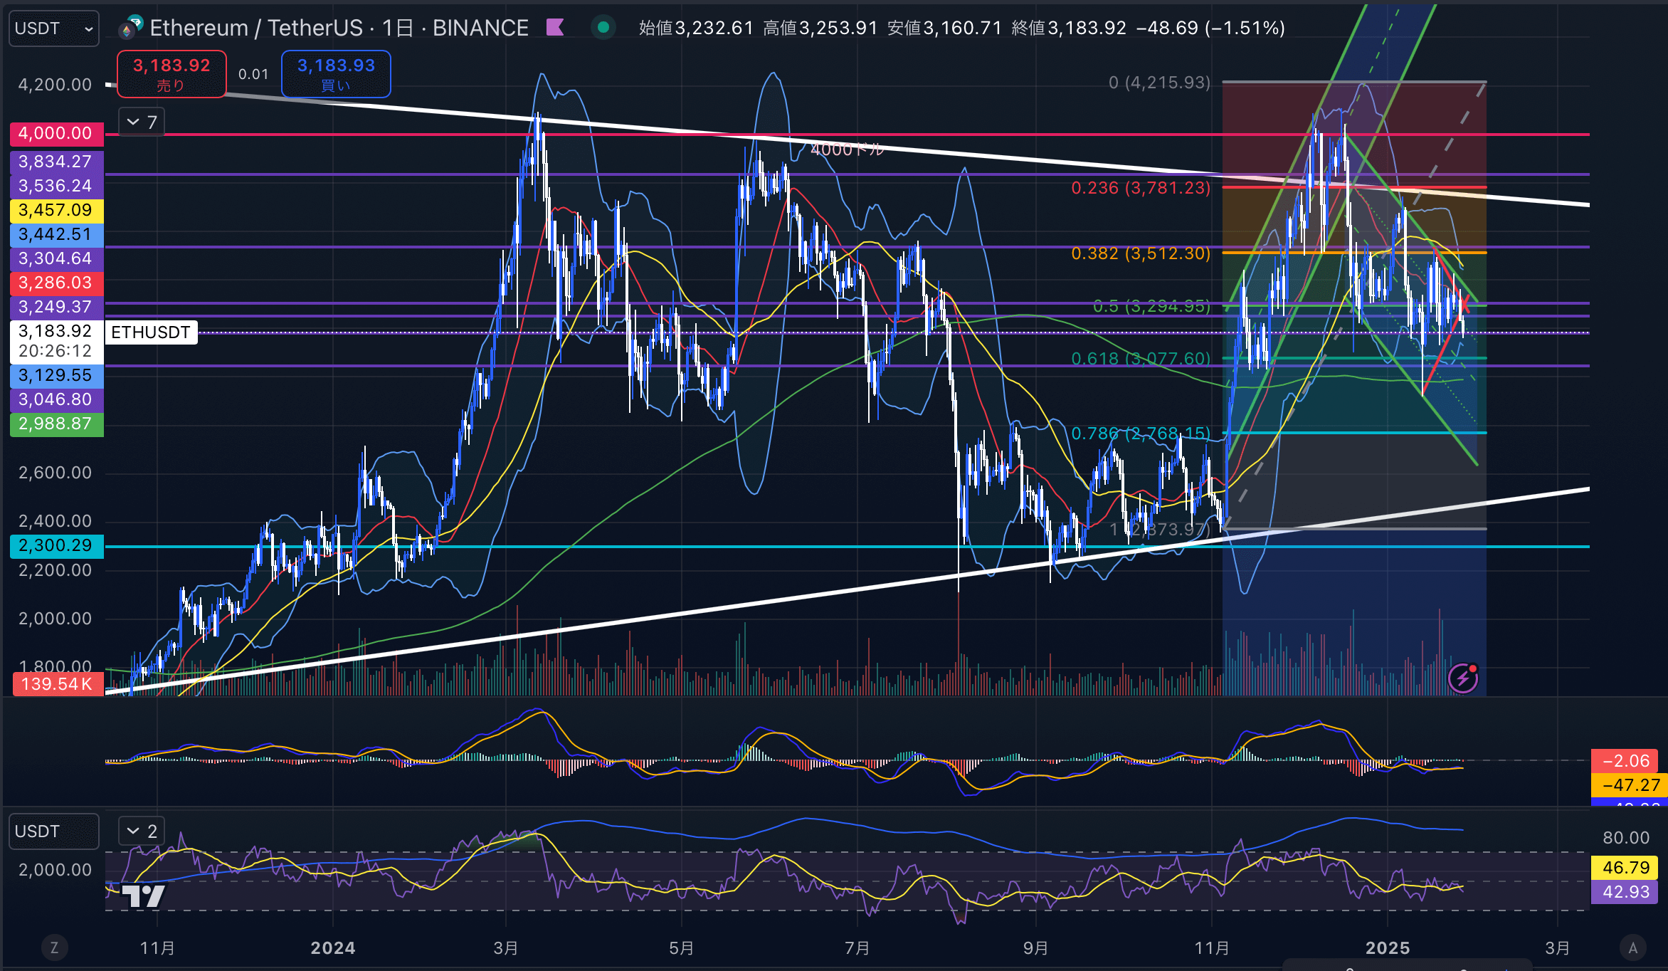Click the 2024 label on time axis
This screenshot has width=1668, height=971.
click(333, 948)
